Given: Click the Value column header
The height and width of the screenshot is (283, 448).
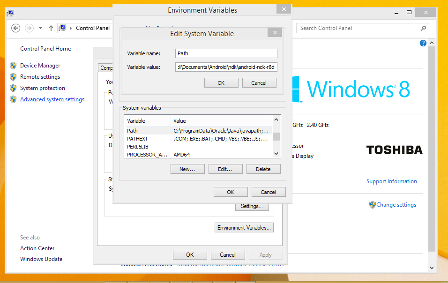Looking at the screenshot, I should 222,121.
